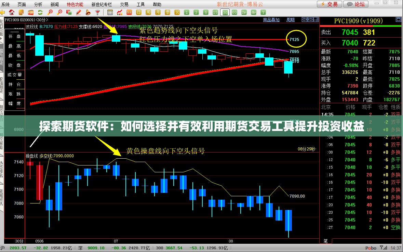
Task: Click Shenzhen index value 9009.10
Action: coord(96,248)
